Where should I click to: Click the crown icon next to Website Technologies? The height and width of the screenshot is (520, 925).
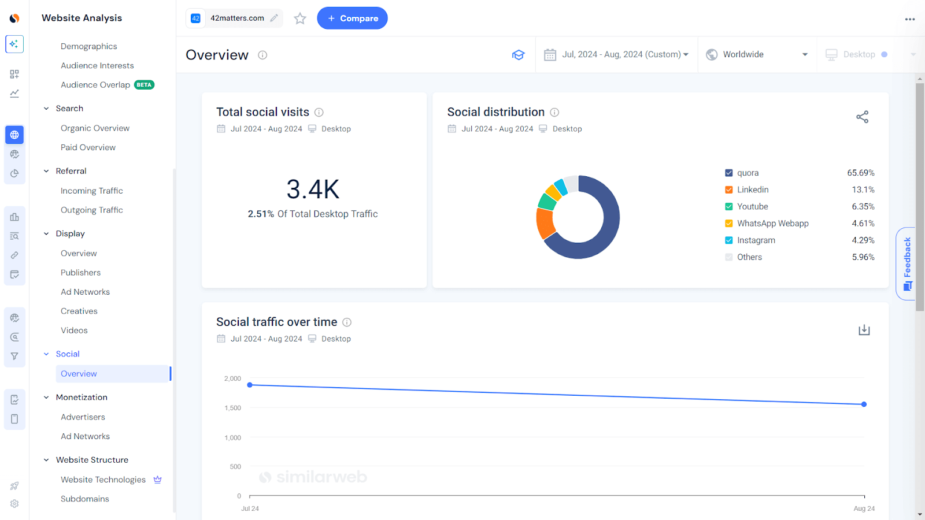tap(157, 480)
